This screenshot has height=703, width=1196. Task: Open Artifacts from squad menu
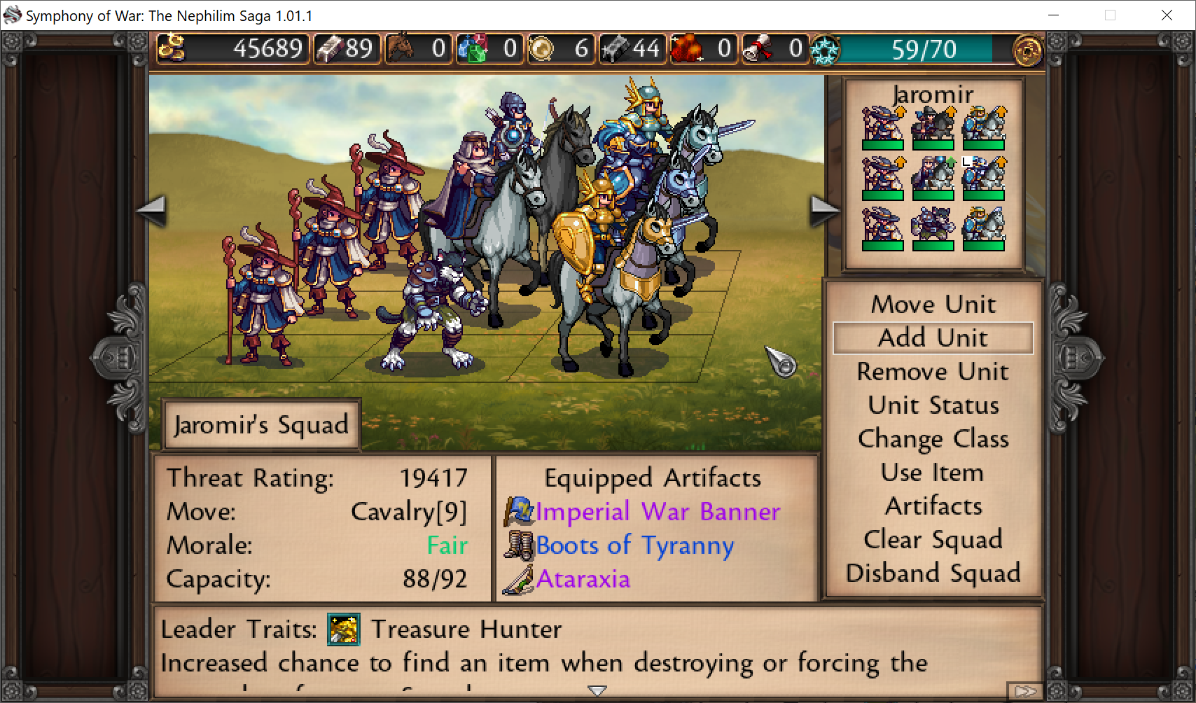tap(933, 506)
